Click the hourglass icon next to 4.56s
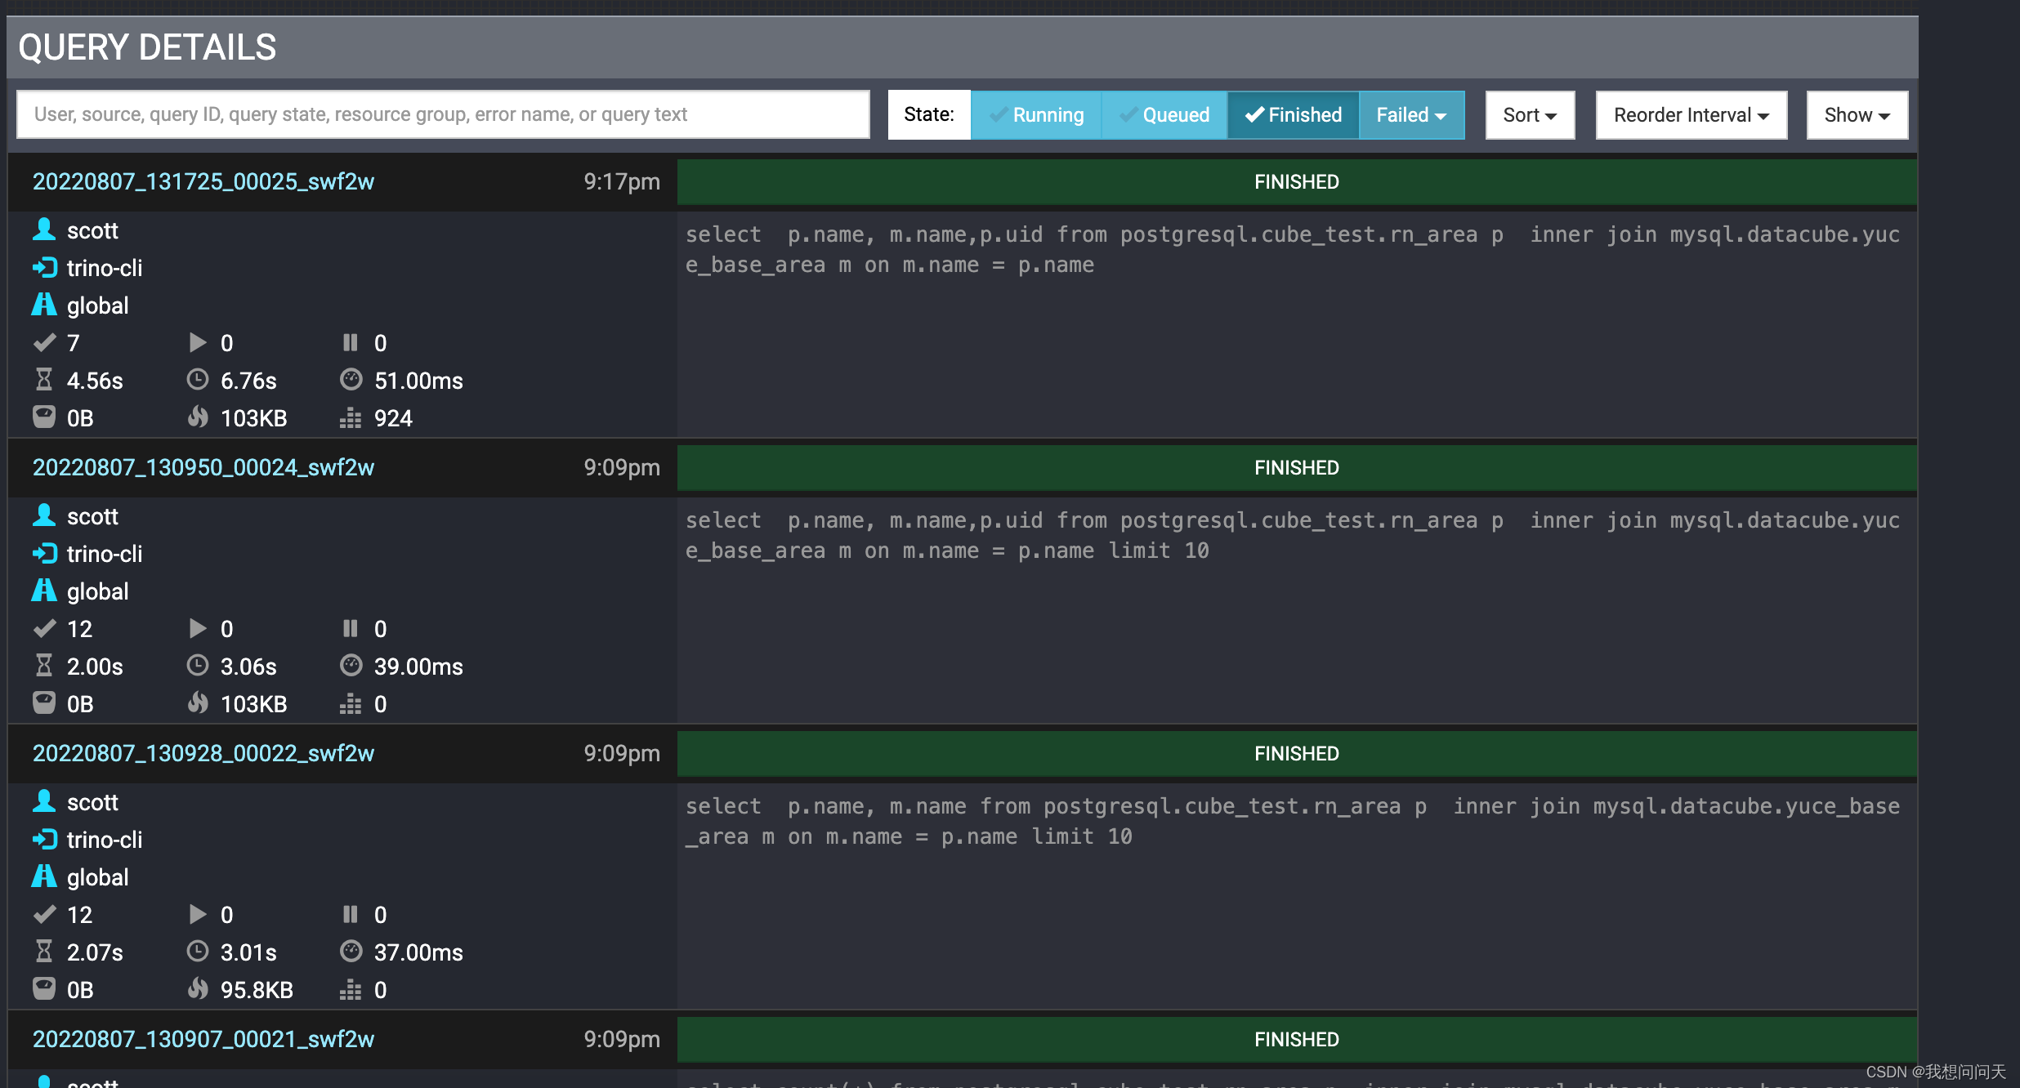The image size is (2020, 1088). click(x=44, y=380)
